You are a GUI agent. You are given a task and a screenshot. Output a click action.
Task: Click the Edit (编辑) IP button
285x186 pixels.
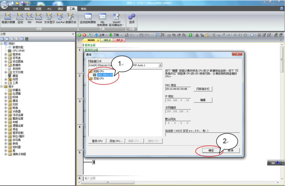pyautogui.click(x=203, y=100)
